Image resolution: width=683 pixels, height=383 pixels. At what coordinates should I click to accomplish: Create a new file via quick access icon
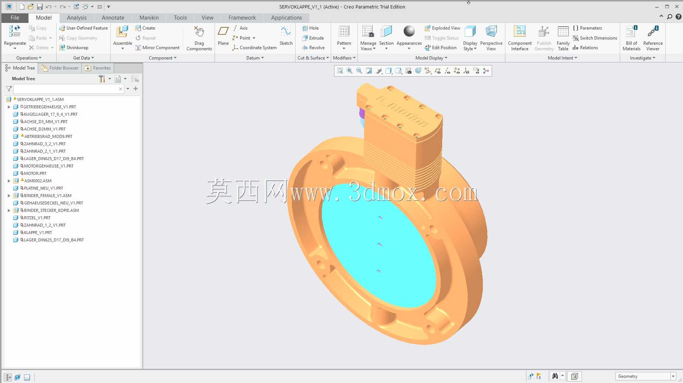[x=22, y=7]
